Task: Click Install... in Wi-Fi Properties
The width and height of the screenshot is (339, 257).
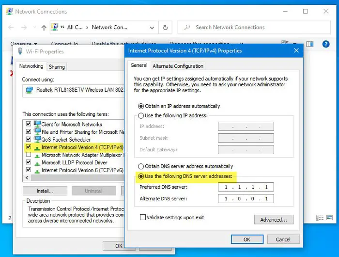Action: (45, 191)
